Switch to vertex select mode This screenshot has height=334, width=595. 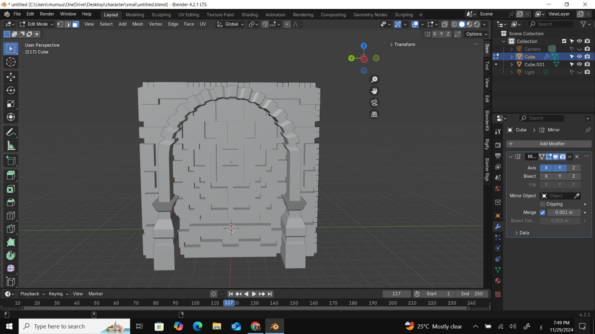[x=60, y=24]
